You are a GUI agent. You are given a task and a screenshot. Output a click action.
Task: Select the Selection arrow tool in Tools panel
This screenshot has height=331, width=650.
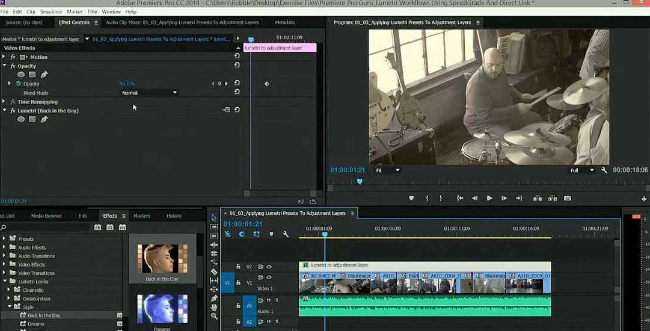tap(214, 218)
